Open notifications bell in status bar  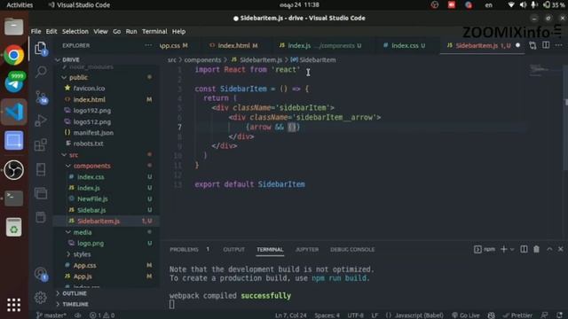[560, 315]
